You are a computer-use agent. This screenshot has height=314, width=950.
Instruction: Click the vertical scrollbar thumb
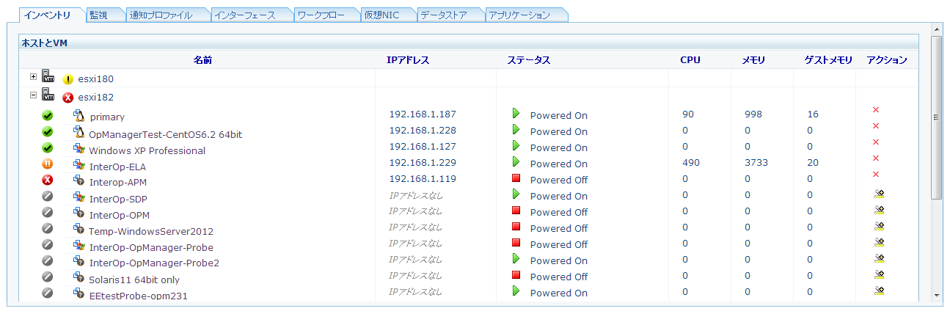coord(935,117)
